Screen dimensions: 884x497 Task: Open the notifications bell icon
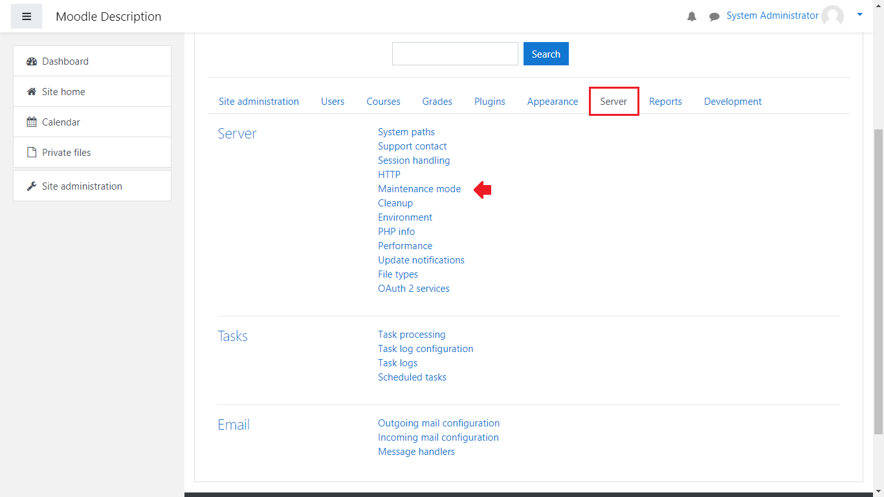(x=692, y=17)
